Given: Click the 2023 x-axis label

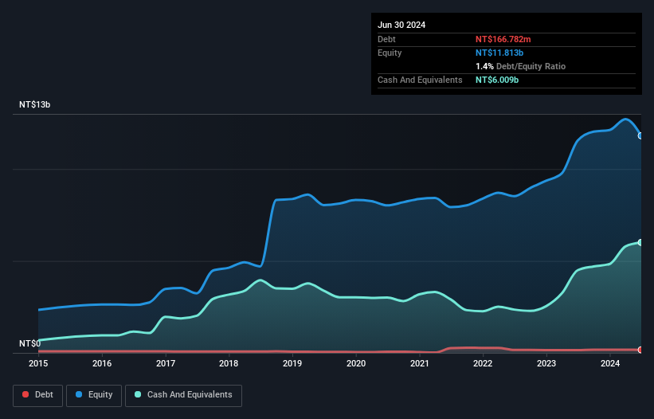Looking at the screenshot, I should click(x=546, y=363).
